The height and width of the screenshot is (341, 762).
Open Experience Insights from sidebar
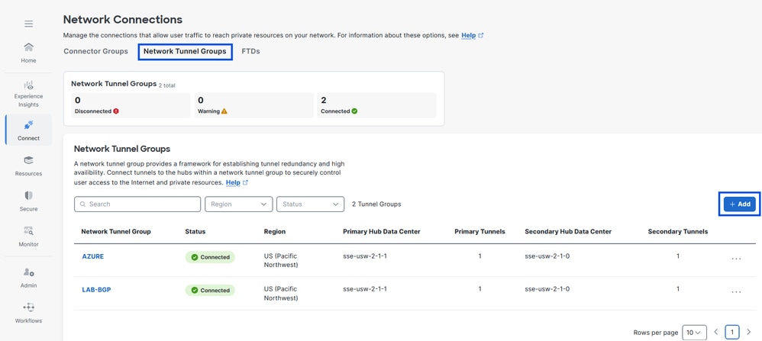[x=28, y=94]
